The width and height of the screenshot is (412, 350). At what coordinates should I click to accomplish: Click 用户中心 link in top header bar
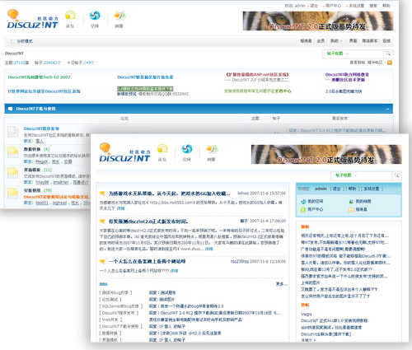[333, 6]
